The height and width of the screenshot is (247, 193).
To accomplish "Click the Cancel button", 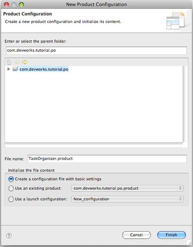I will [137, 235].
